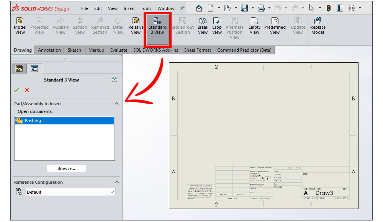Select Bushing in open documents list
Screen dimensions: 383x222
pyautogui.click(x=64, y=121)
